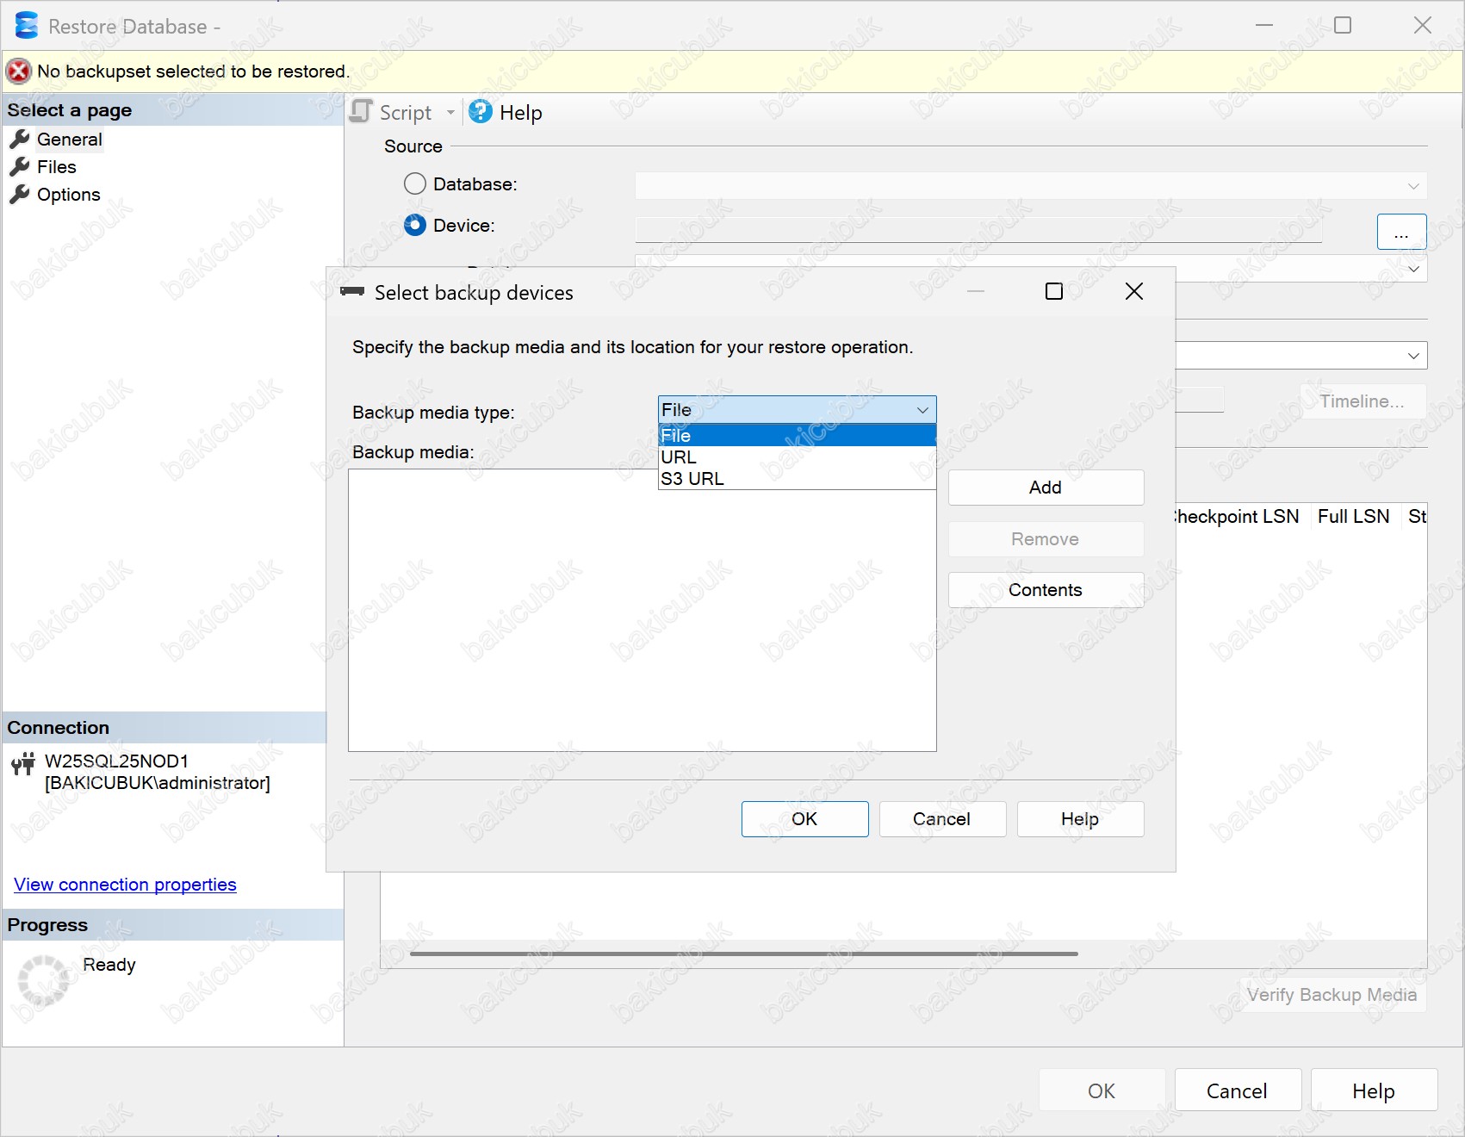Click the server connection icon by W25SQL25NOD1
Image resolution: width=1465 pixels, height=1137 pixels.
23,764
